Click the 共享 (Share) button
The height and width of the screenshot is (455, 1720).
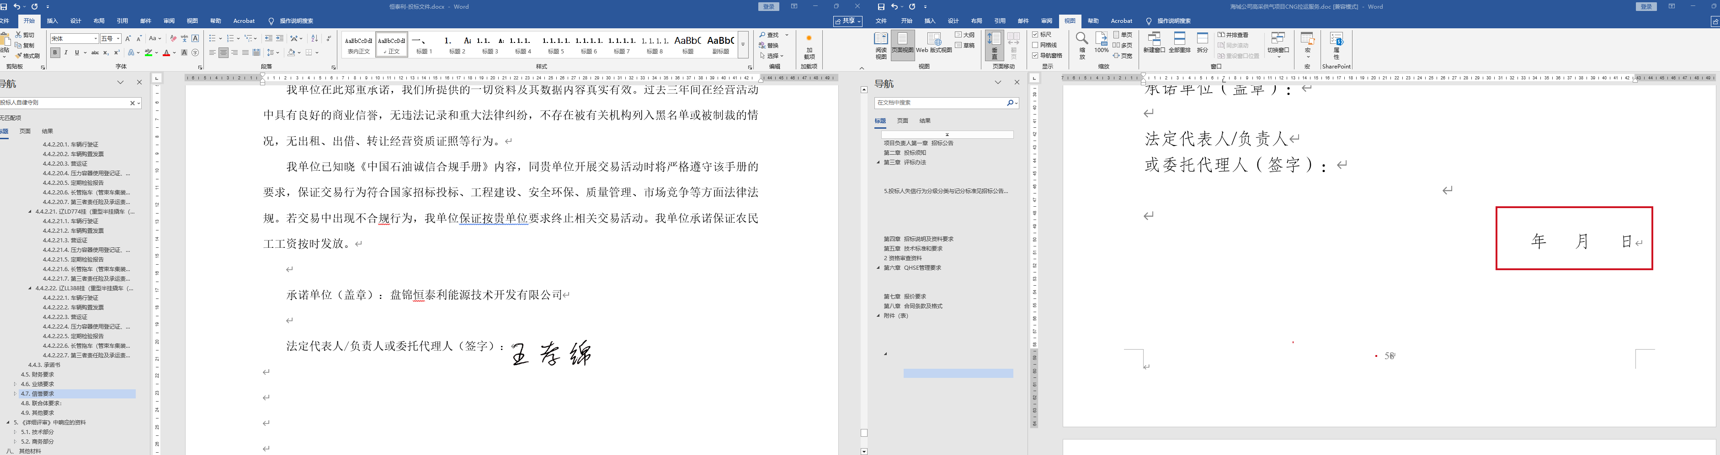point(848,21)
